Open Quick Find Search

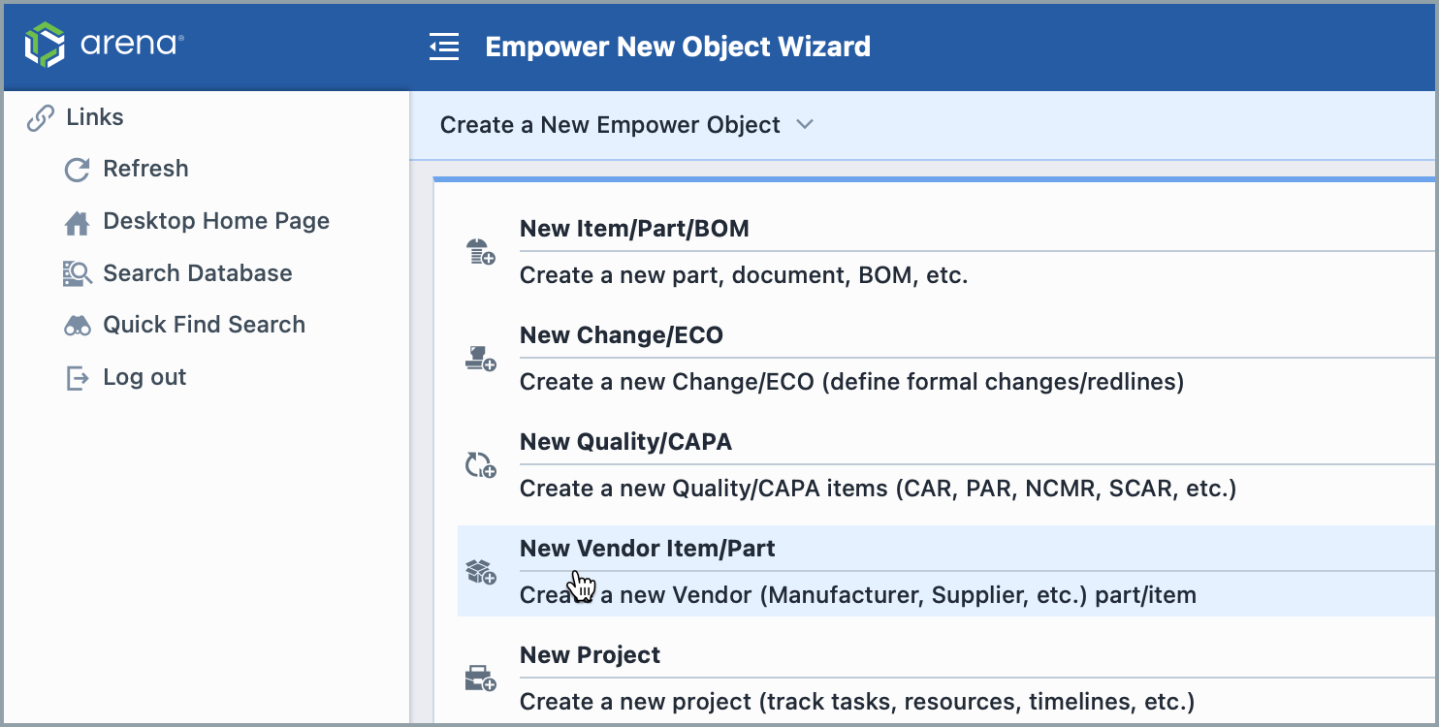click(x=205, y=324)
